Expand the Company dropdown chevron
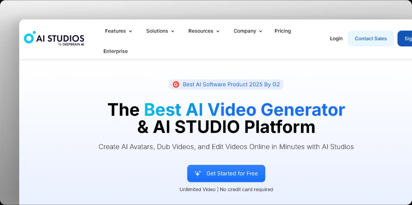412x205 pixels. pos(261,31)
